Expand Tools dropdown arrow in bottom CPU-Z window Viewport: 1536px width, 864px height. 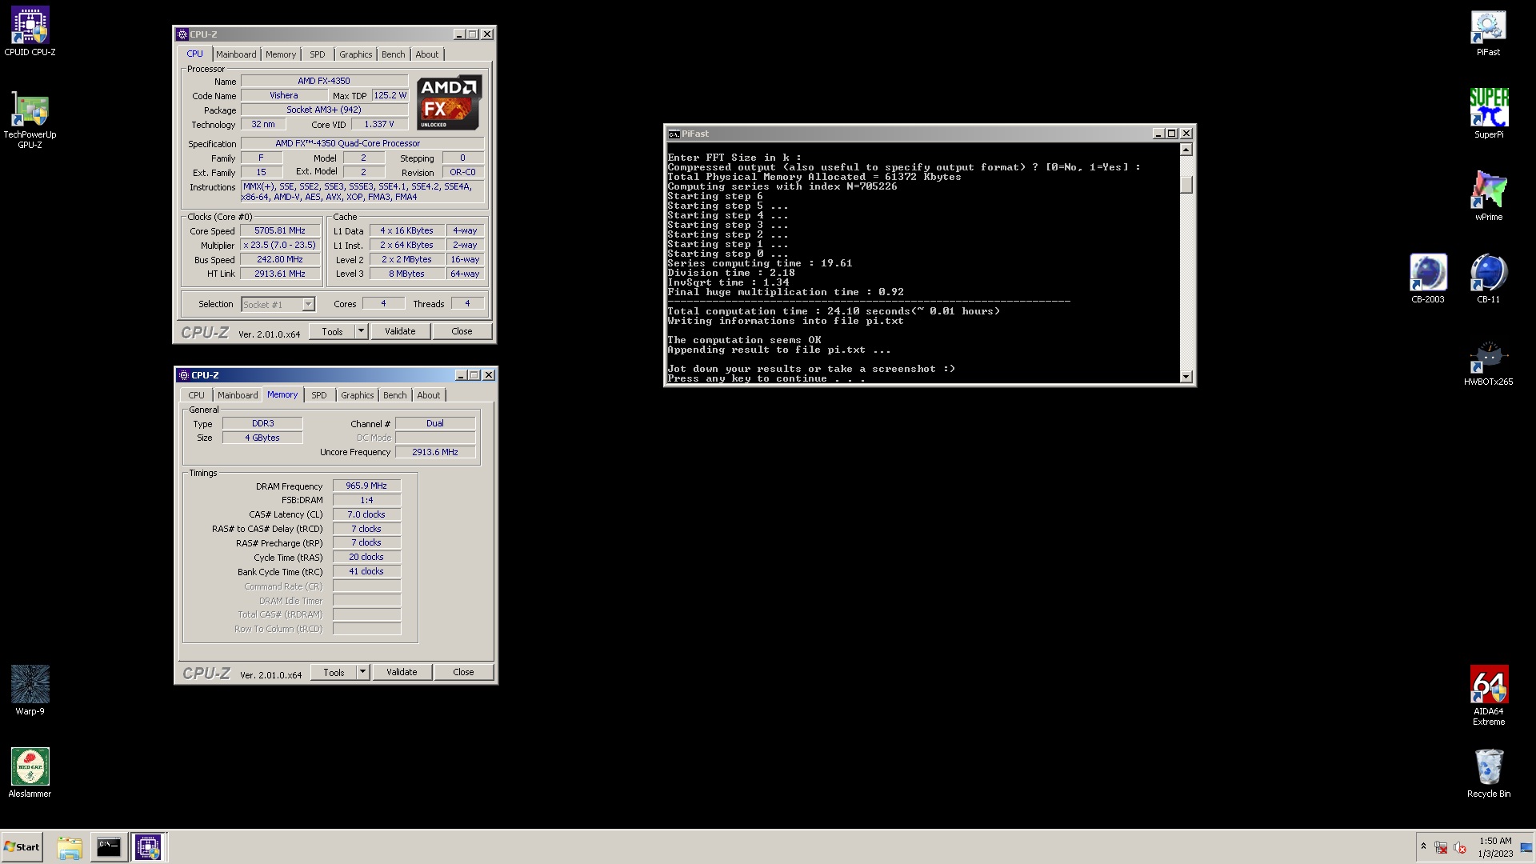[362, 672]
